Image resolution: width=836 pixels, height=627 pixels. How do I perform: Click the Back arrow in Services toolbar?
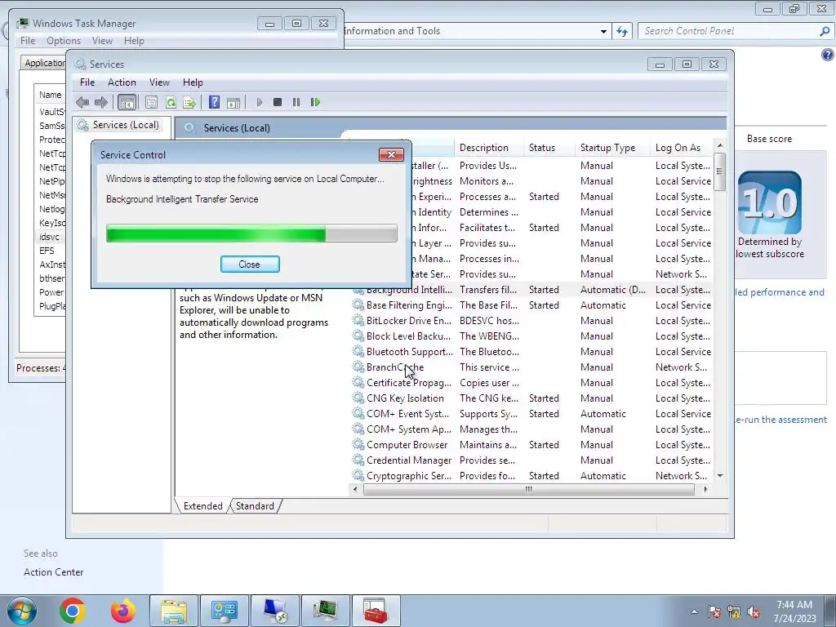coord(82,102)
